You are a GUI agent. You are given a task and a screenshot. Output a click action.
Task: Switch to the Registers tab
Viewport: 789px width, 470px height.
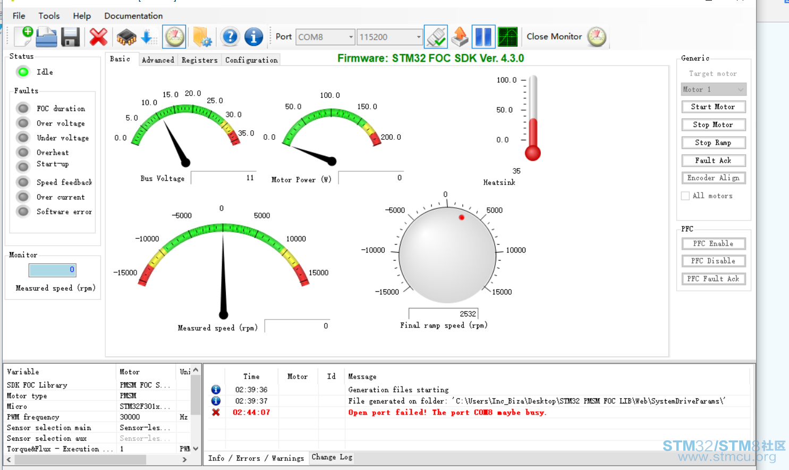click(200, 60)
